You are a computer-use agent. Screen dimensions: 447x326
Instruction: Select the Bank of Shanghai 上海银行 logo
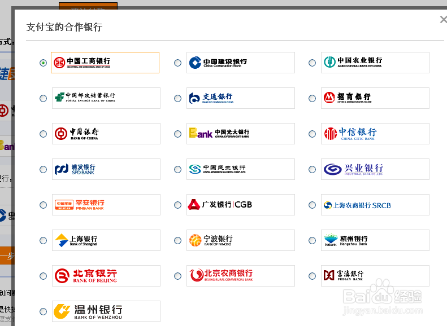coord(106,240)
